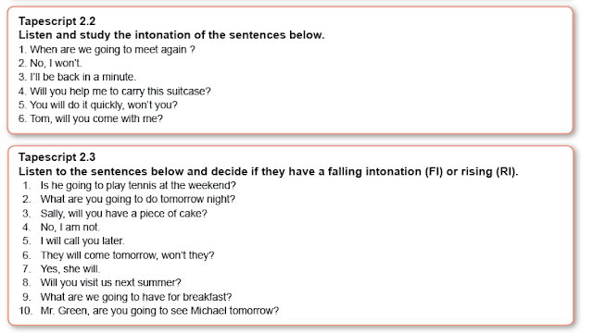Click 'Tom, will you come with me?'
593x334 pixels.
click(91, 118)
